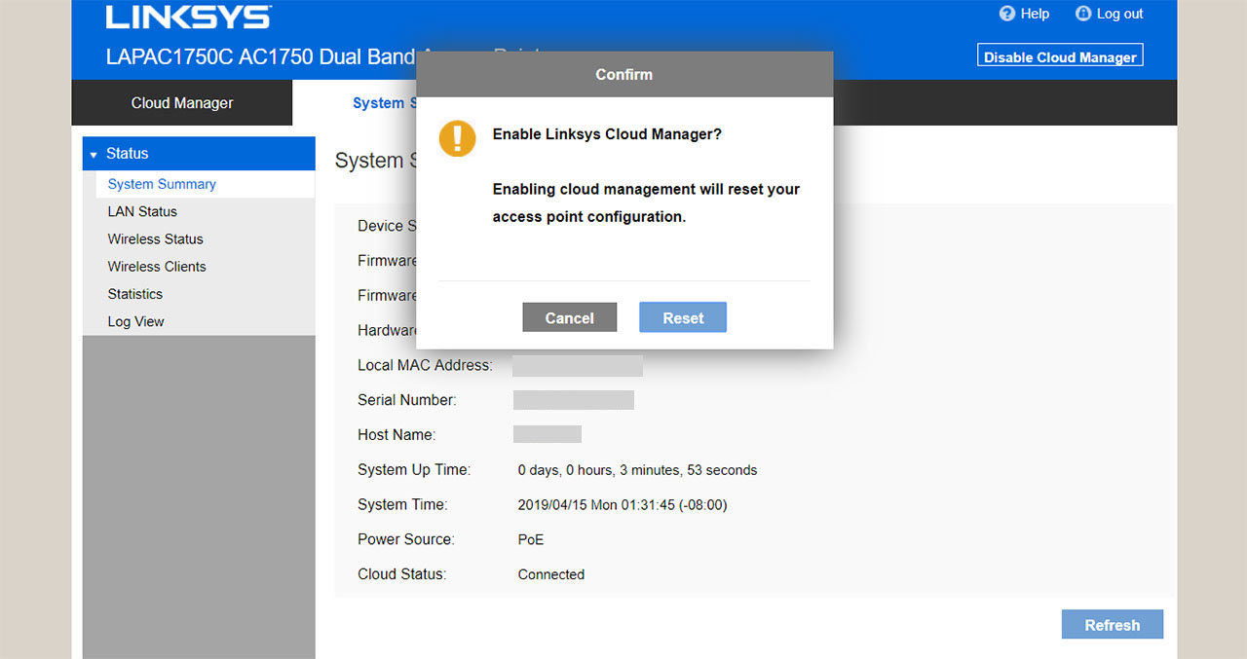Click the Linksys logo
1247x659 pixels.
tap(188, 17)
